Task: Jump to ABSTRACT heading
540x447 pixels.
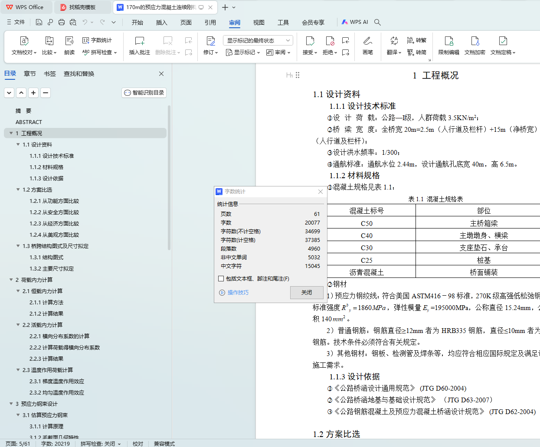Action: pyautogui.click(x=29, y=122)
